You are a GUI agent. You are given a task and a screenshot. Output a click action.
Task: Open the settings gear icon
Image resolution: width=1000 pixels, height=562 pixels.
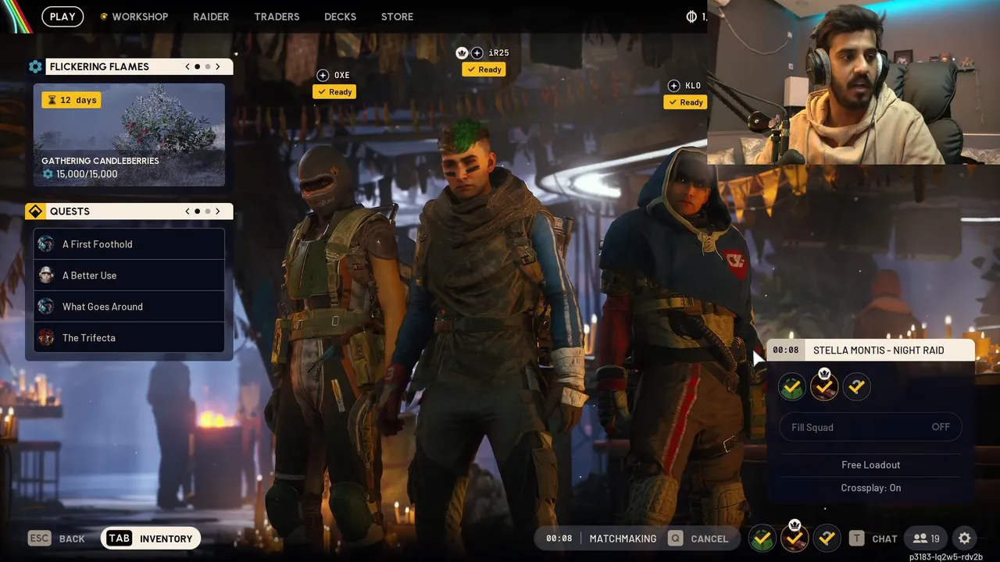click(x=965, y=539)
